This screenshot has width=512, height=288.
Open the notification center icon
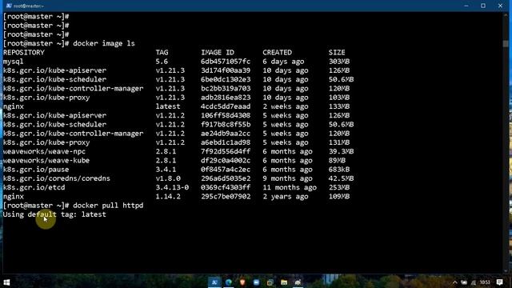(499, 282)
